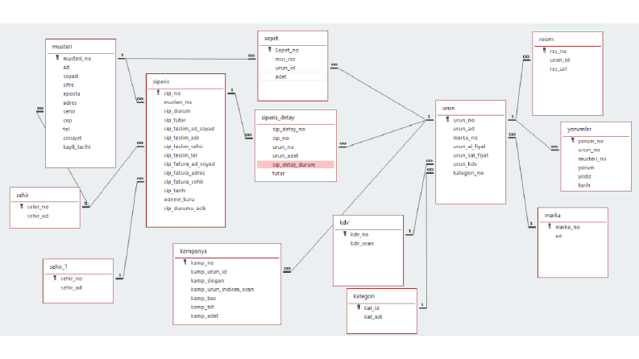Image resolution: width=639 pixels, height=359 pixels.
Task: Click the sip_detay_no field
Action: pos(288,129)
